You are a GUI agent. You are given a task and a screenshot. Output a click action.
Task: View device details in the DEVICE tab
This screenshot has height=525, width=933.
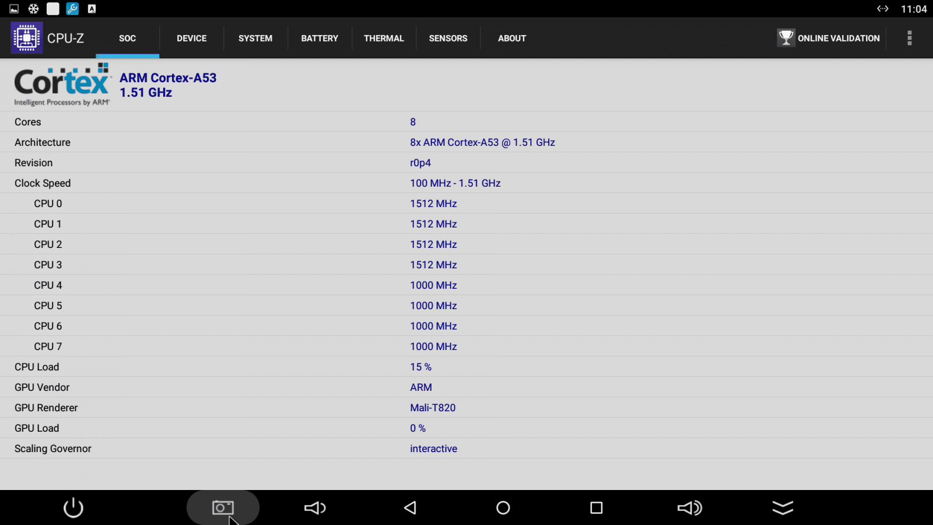[191, 38]
